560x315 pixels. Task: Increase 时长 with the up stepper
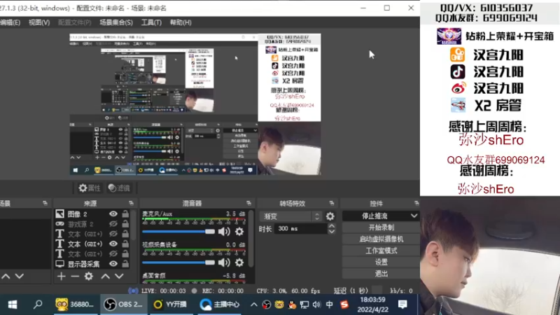click(331, 225)
